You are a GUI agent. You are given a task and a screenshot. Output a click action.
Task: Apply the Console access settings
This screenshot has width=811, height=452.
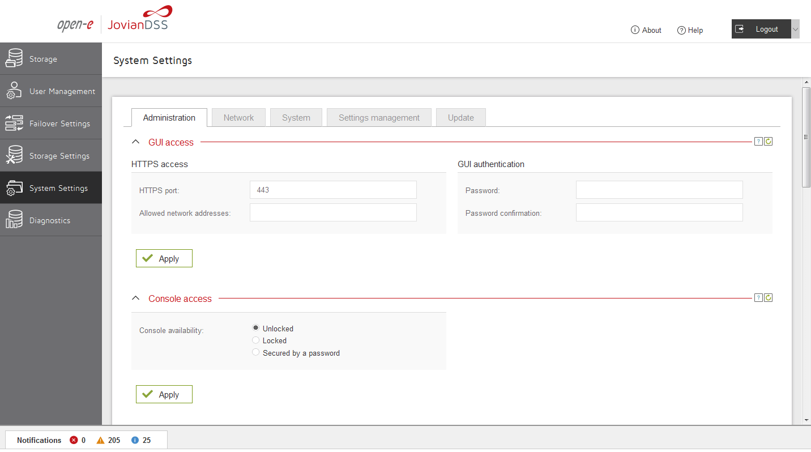(164, 394)
